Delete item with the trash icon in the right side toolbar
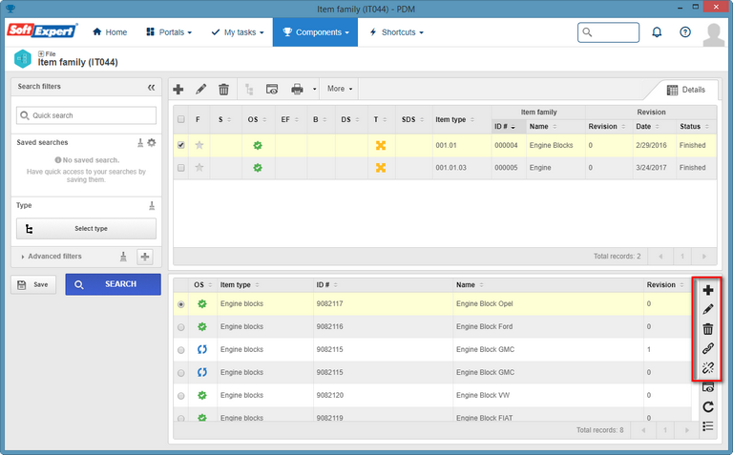 [708, 329]
